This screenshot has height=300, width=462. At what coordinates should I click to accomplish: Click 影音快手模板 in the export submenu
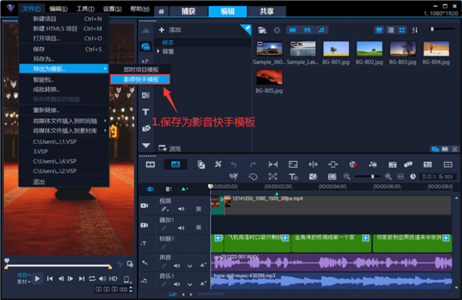click(141, 79)
